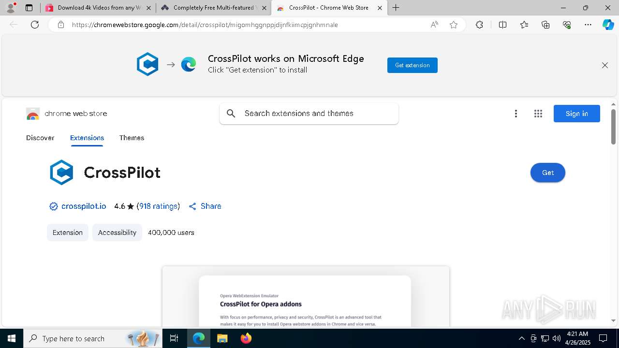Activate the Read aloud icon
This screenshot has width=619, height=348.
(x=434, y=25)
